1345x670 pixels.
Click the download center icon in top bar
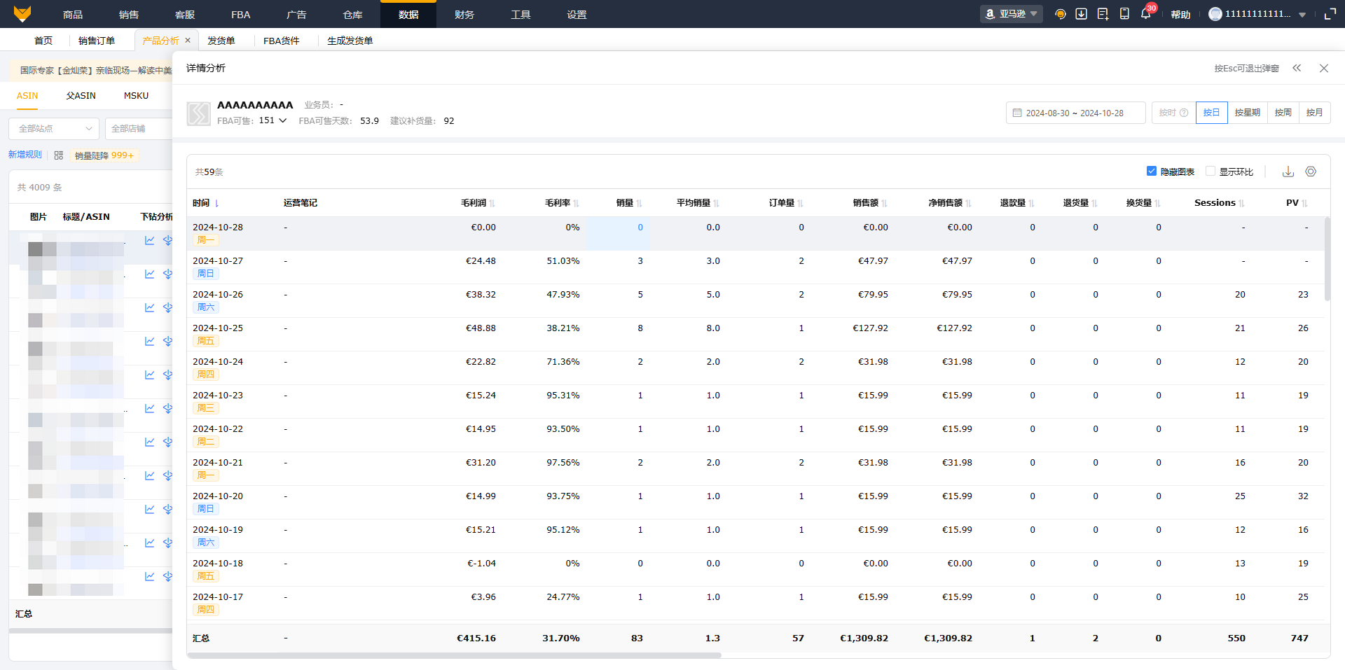pos(1082,14)
